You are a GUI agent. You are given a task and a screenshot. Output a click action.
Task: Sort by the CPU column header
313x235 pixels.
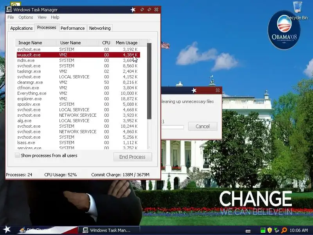pos(106,43)
